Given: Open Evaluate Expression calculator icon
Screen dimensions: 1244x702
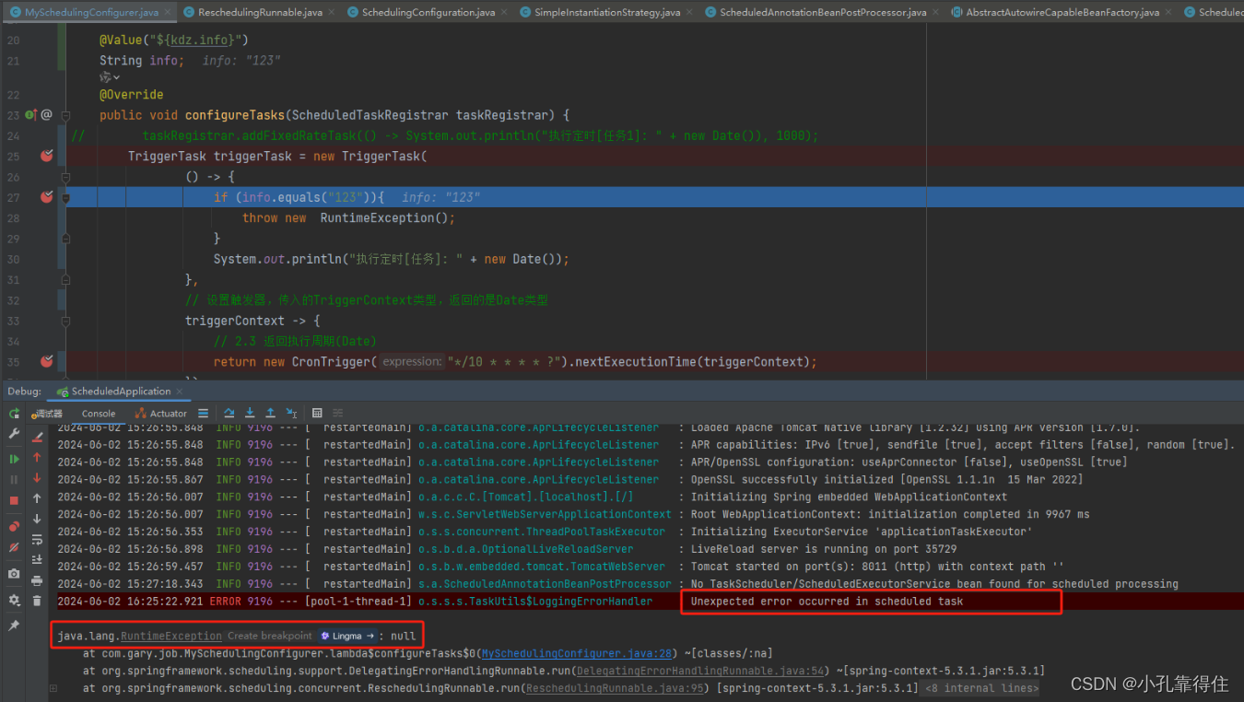Looking at the screenshot, I should (317, 414).
